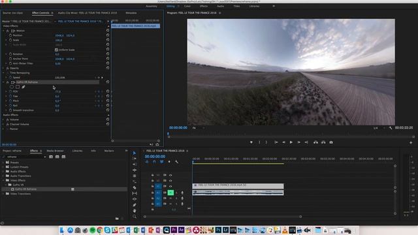Click the rectangle mask tool under GoPro VR Reframe
The image size is (418, 235).
(18, 87)
